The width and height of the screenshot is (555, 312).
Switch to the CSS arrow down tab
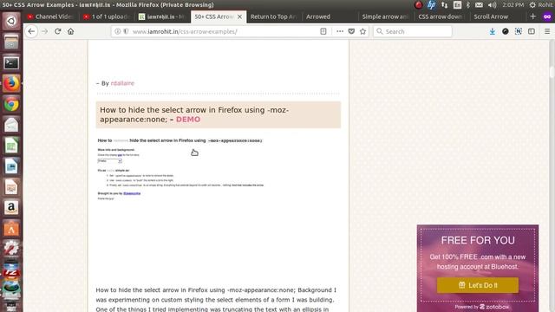[441, 16]
